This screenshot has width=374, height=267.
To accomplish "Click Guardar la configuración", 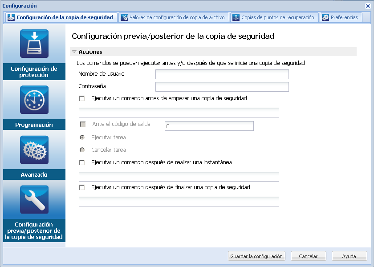I will pos(256,256).
